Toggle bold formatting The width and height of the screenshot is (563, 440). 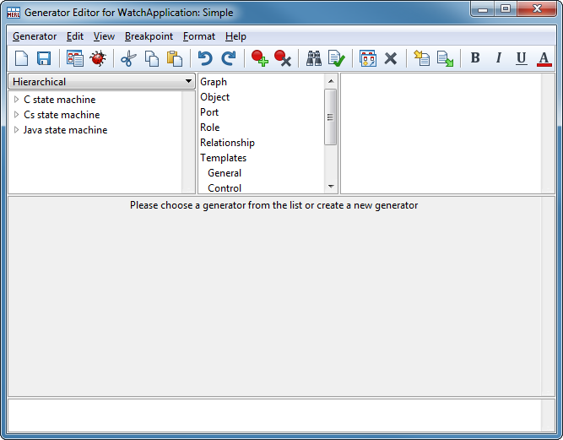tap(475, 57)
